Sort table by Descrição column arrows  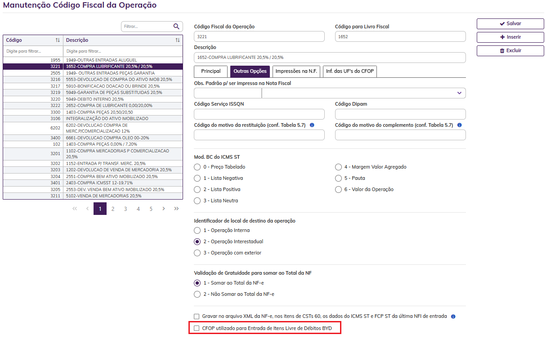(x=178, y=40)
